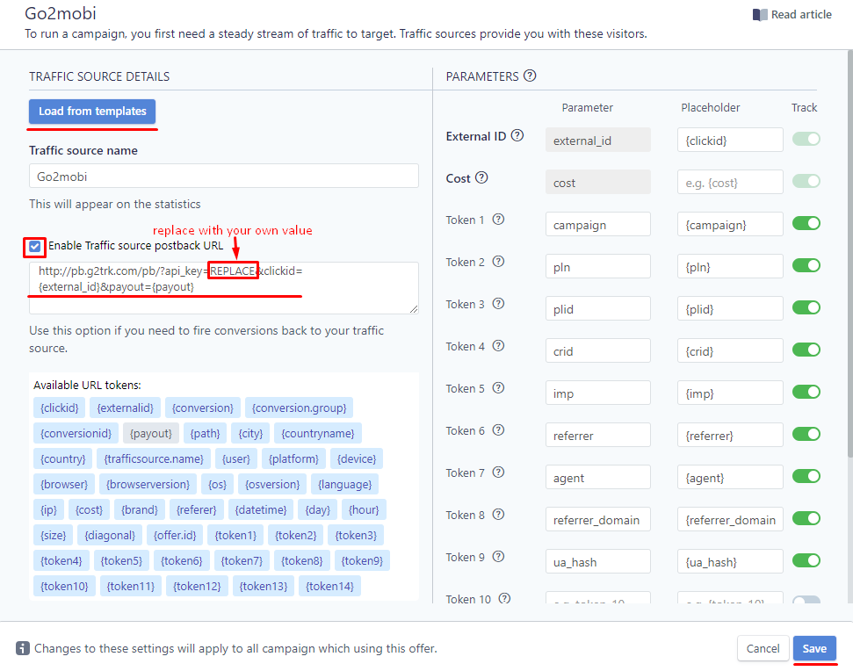Click the Token 5 help icon
The width and height of the screenshot is (853, 671).
pos(498,387)
